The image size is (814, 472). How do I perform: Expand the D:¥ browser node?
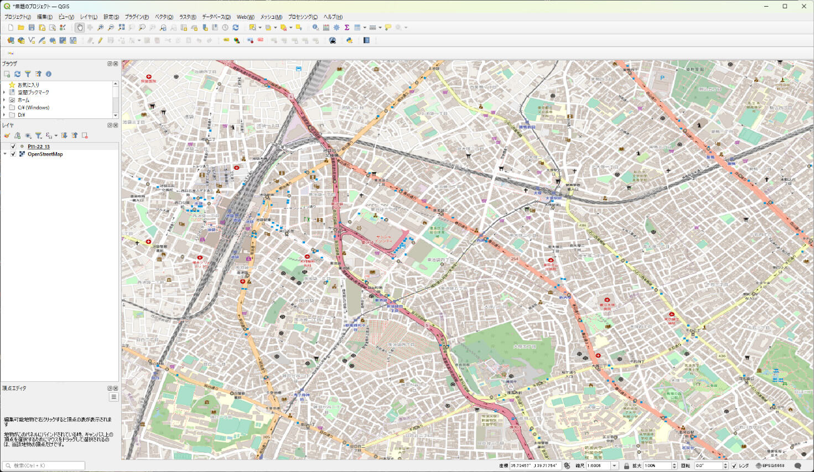pyautogui.click(x=4, y=115)
